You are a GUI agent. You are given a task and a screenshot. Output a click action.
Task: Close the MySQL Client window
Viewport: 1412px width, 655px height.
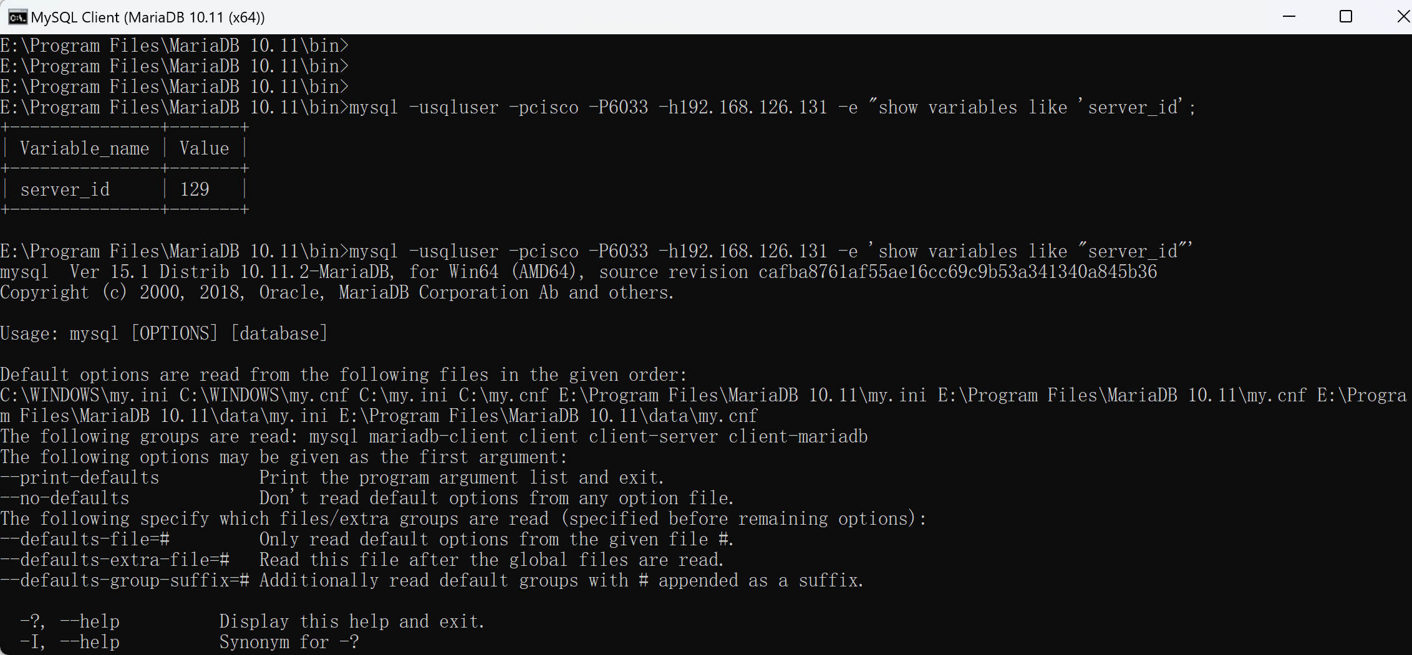tap(1403, 17)
